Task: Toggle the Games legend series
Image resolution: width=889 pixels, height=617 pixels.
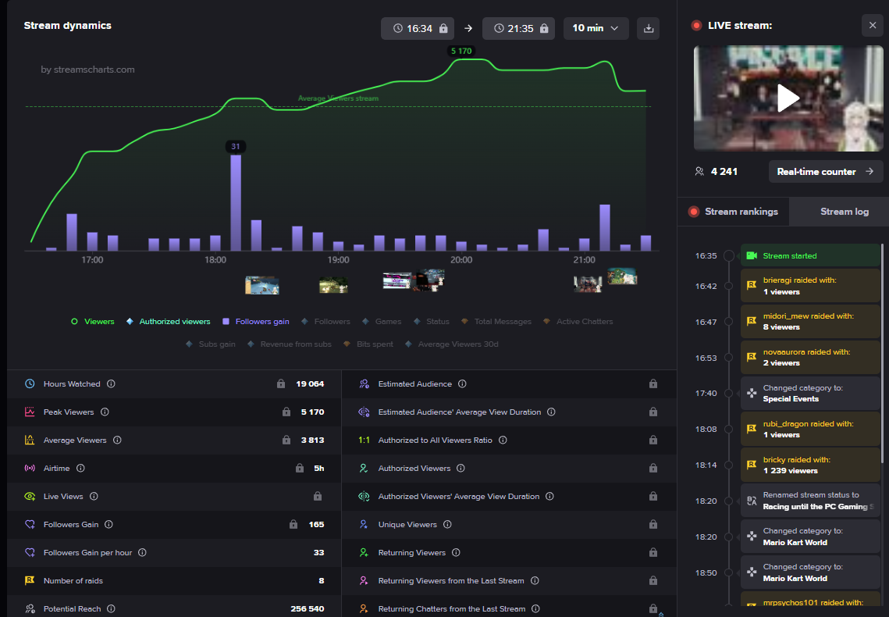Action: click(x=382, y=322)
